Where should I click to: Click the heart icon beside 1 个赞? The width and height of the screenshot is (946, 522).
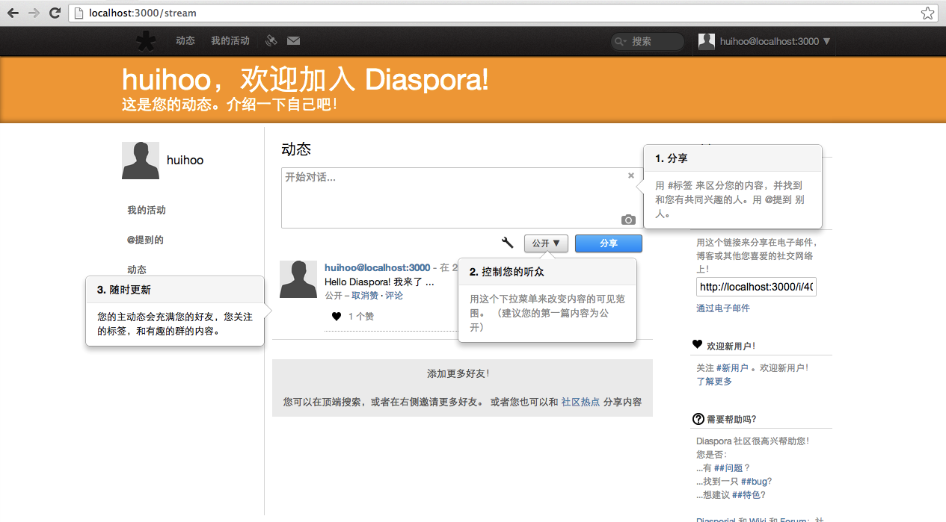[337, 317]
